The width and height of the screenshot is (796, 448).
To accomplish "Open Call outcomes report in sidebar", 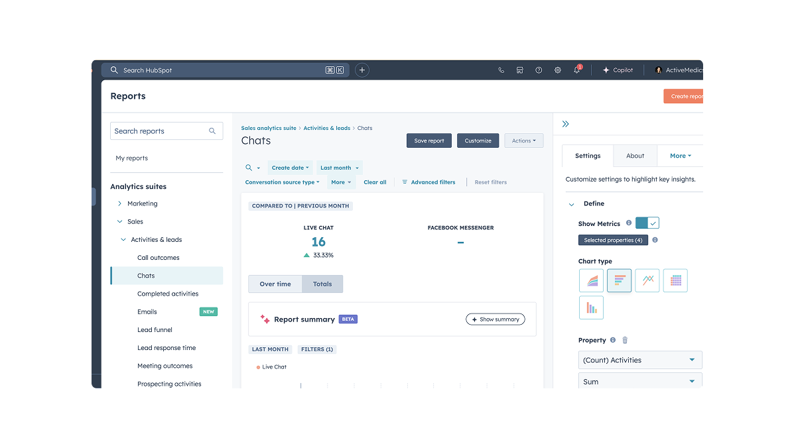I will [x=158, y=258].
